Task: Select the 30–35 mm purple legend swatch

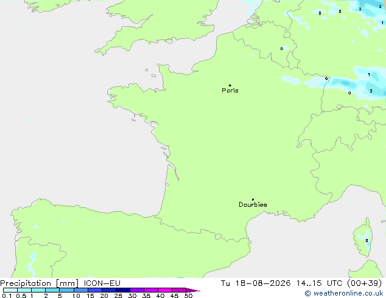Action: pos(137,290)
